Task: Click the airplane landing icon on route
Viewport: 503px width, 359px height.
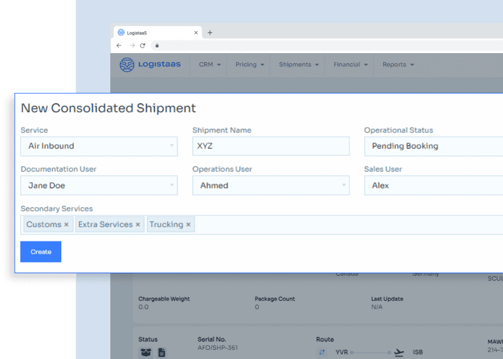Action: 399,352
